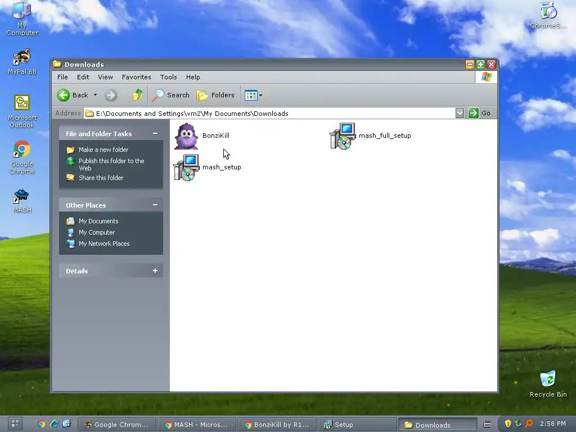Open the Views icon in toolbar
Screen dimensions: 576x432
coord(251,96)
